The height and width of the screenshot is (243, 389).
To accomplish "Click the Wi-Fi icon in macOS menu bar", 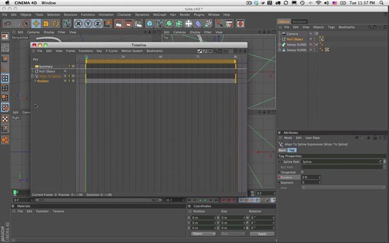I will pyautogui.click(x=318, y=3).
